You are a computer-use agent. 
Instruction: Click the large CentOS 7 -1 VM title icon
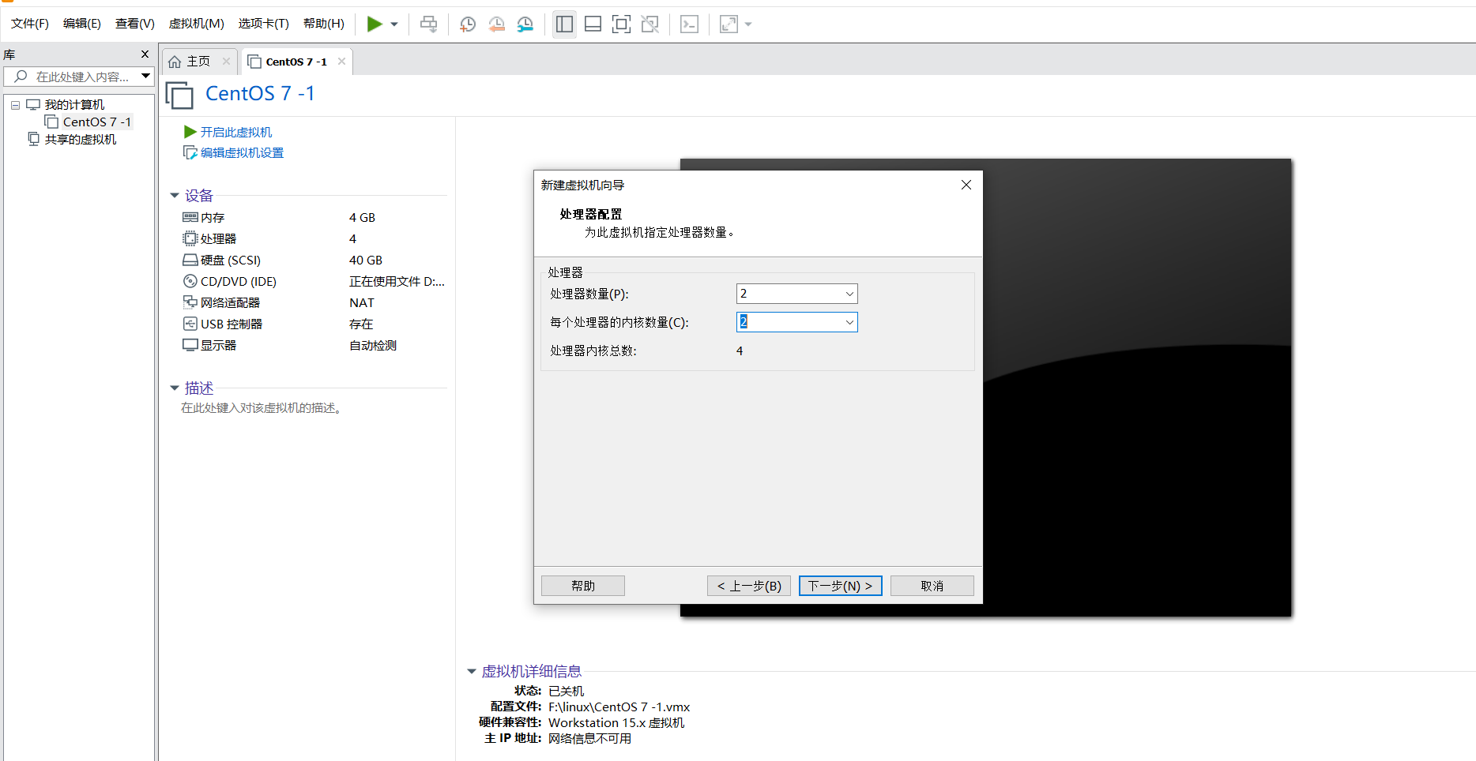(x=179, y=96)
